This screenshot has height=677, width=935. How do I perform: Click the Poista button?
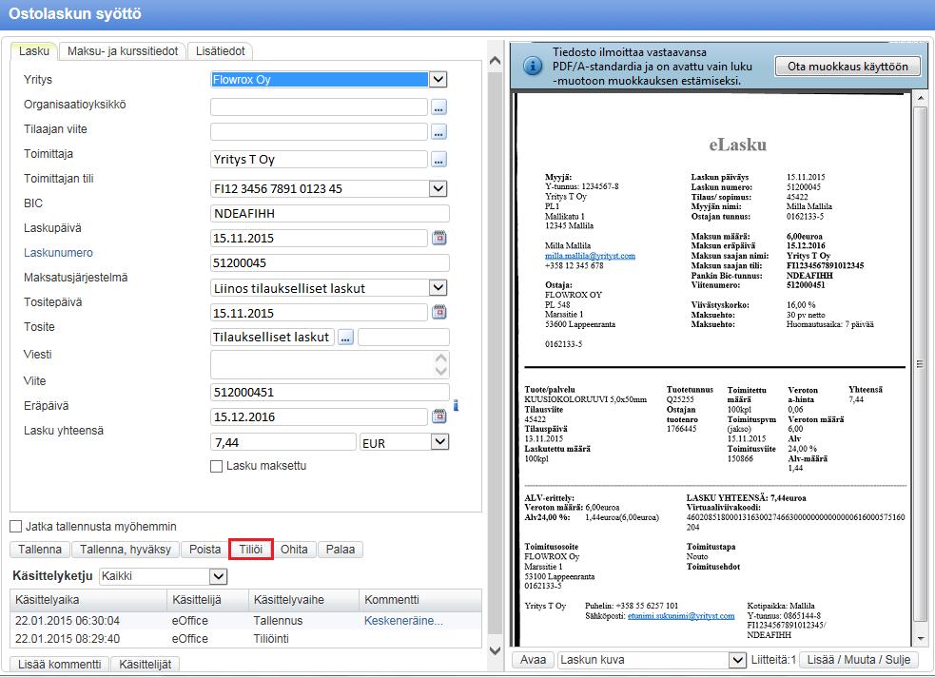click(205, 550)
